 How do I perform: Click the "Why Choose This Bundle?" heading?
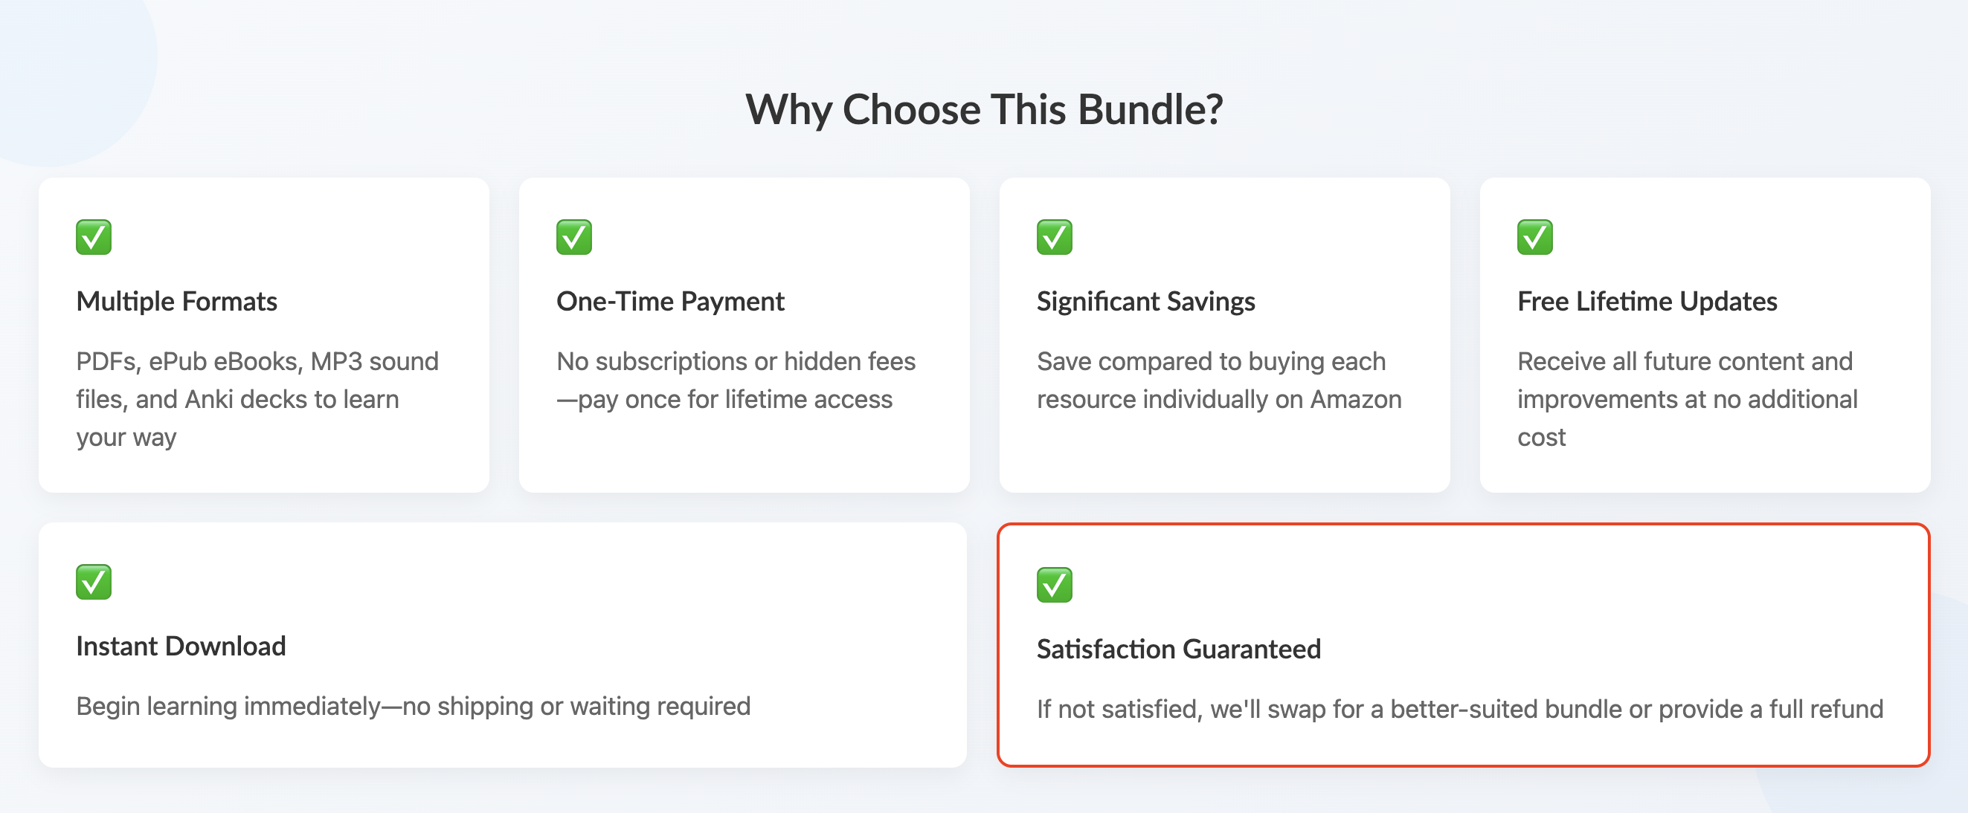(984, 109)
